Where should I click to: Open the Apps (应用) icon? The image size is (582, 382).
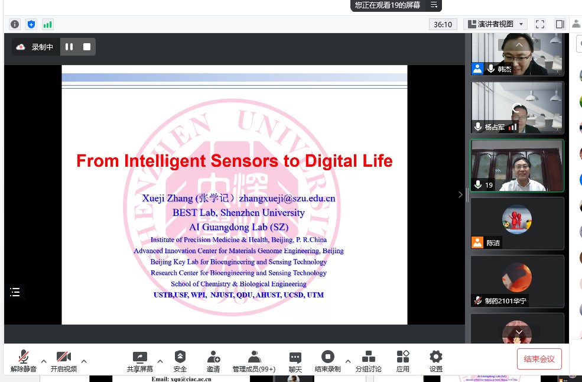click(402, 361)
